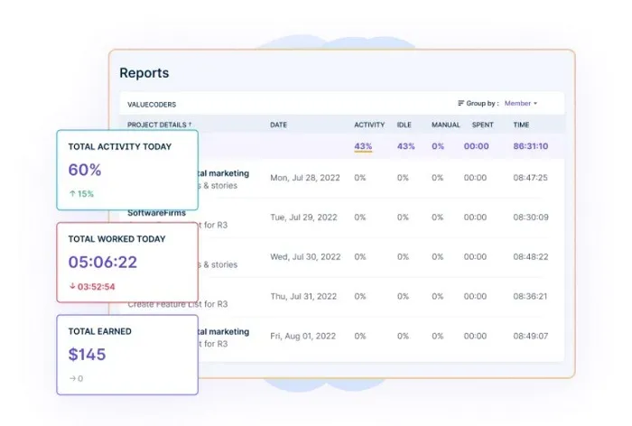Click the Group by sort icon
Image resolution: width=632 pixels, height=426 pixels.
(x=460, y=103)
